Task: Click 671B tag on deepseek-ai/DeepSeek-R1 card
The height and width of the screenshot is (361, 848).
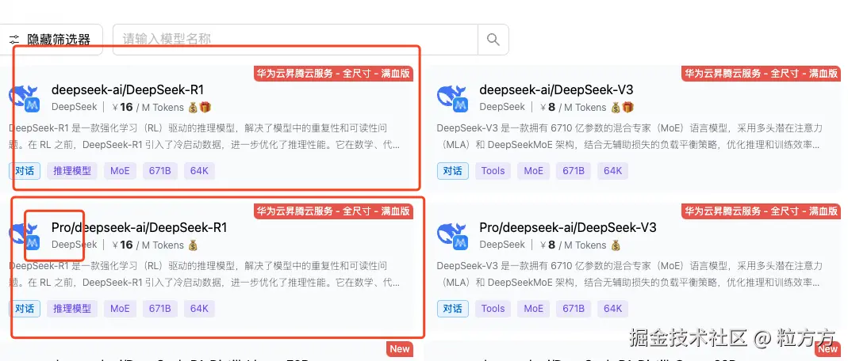Action: point(160,171)
